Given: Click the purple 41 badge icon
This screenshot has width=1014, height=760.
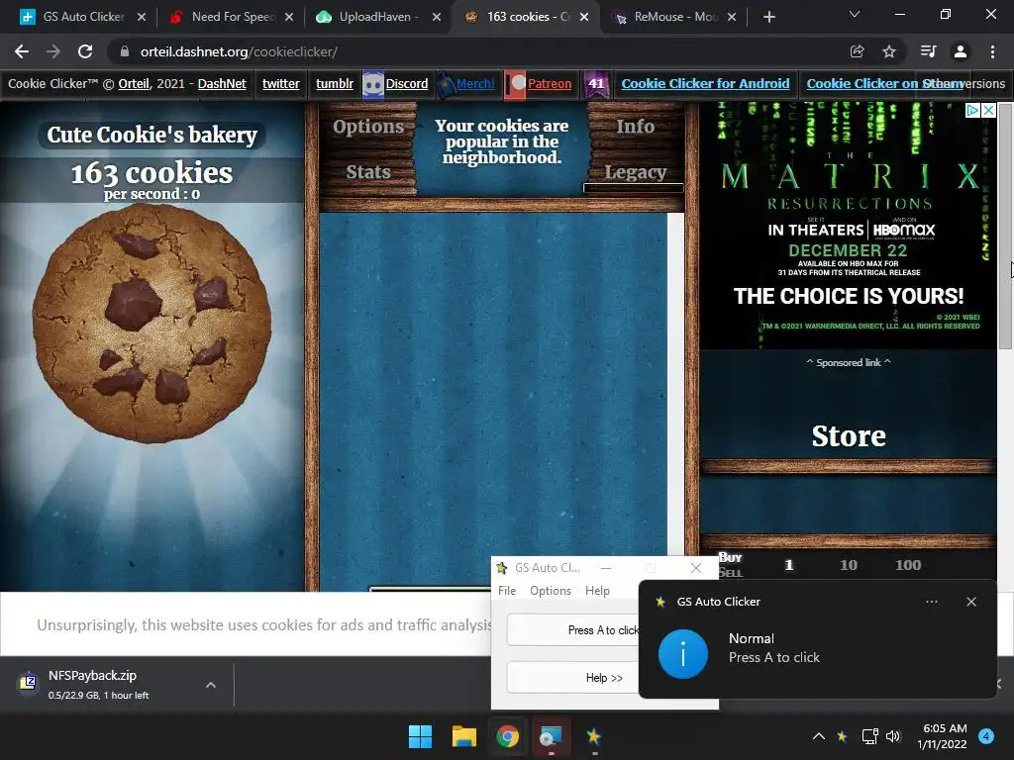Looking at the screenshot, I should [596, 84].
